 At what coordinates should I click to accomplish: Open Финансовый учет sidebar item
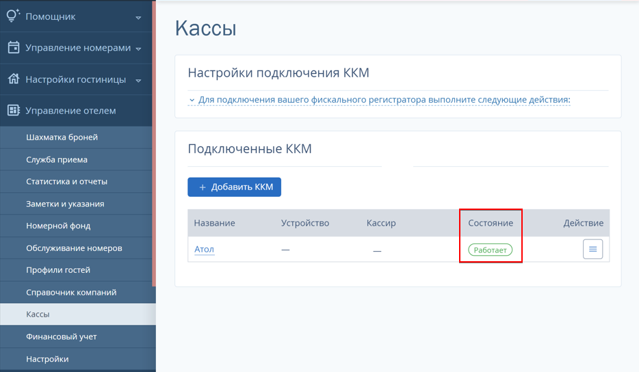[x=77, y=336]
